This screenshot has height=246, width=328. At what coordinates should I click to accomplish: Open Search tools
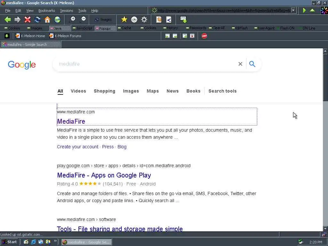click(223, 91)
